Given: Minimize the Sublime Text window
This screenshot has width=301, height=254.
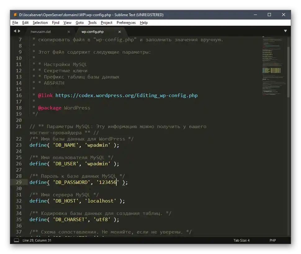Looking at the screenshot, I should (x=255, y=15).
